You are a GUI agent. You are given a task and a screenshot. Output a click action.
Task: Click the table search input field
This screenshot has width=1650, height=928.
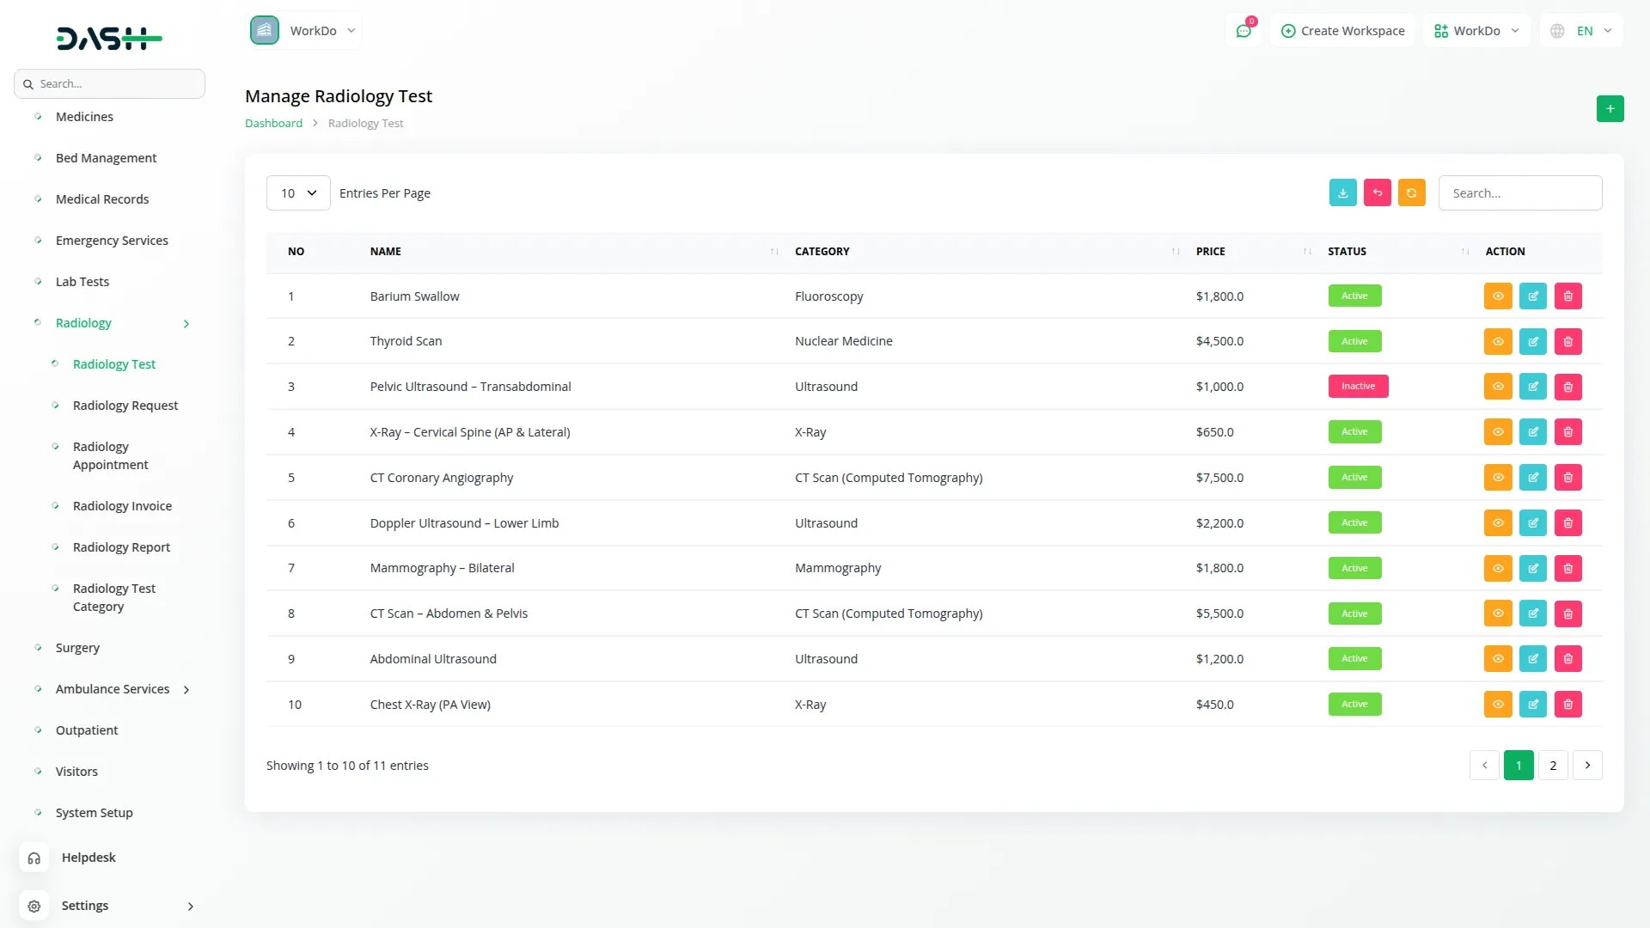(x=1519, y=193)
